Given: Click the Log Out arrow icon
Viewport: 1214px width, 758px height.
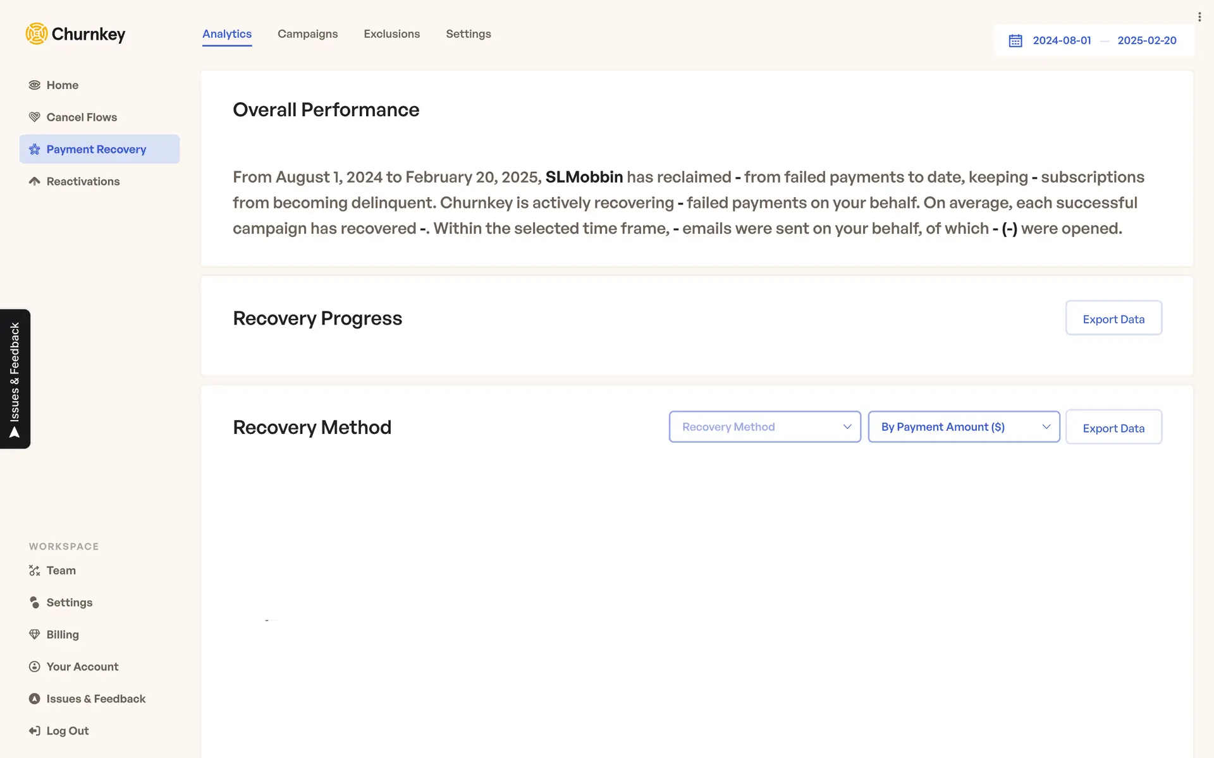Looking at the screenshot, I should [35, 731].
